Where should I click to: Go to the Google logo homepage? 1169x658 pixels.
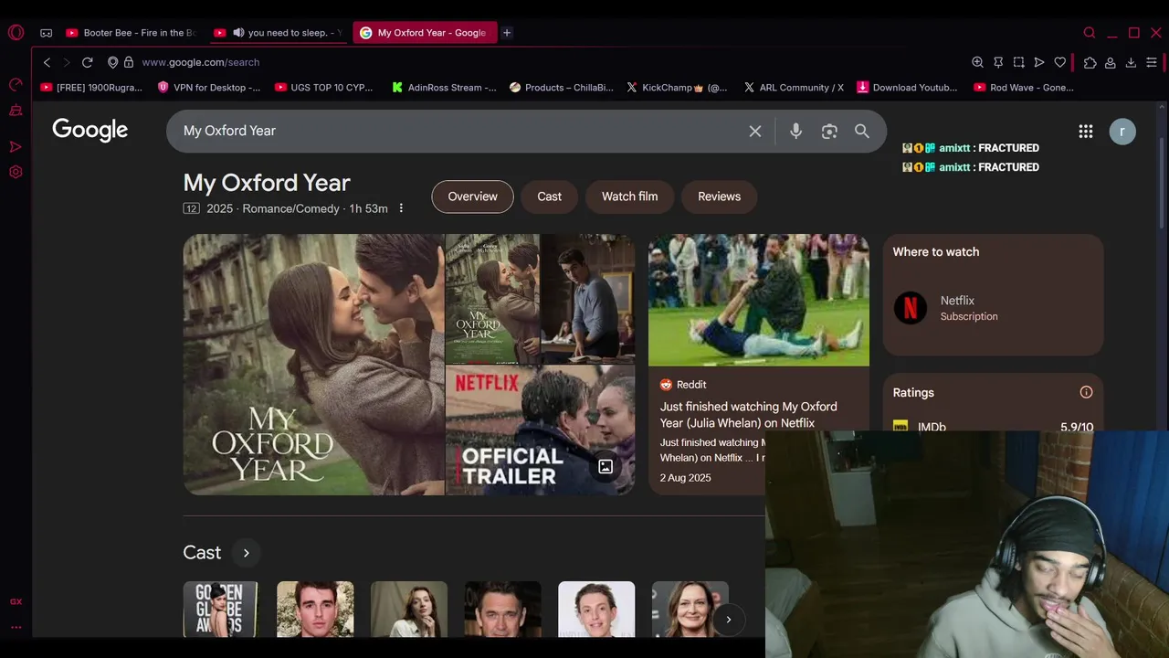[90, 131]
